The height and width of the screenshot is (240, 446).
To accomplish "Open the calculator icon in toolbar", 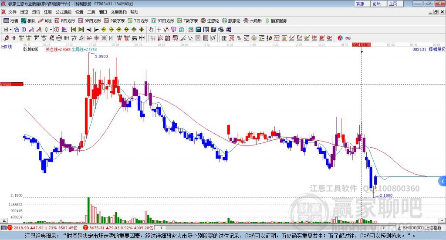I will (x=198, y=30).
